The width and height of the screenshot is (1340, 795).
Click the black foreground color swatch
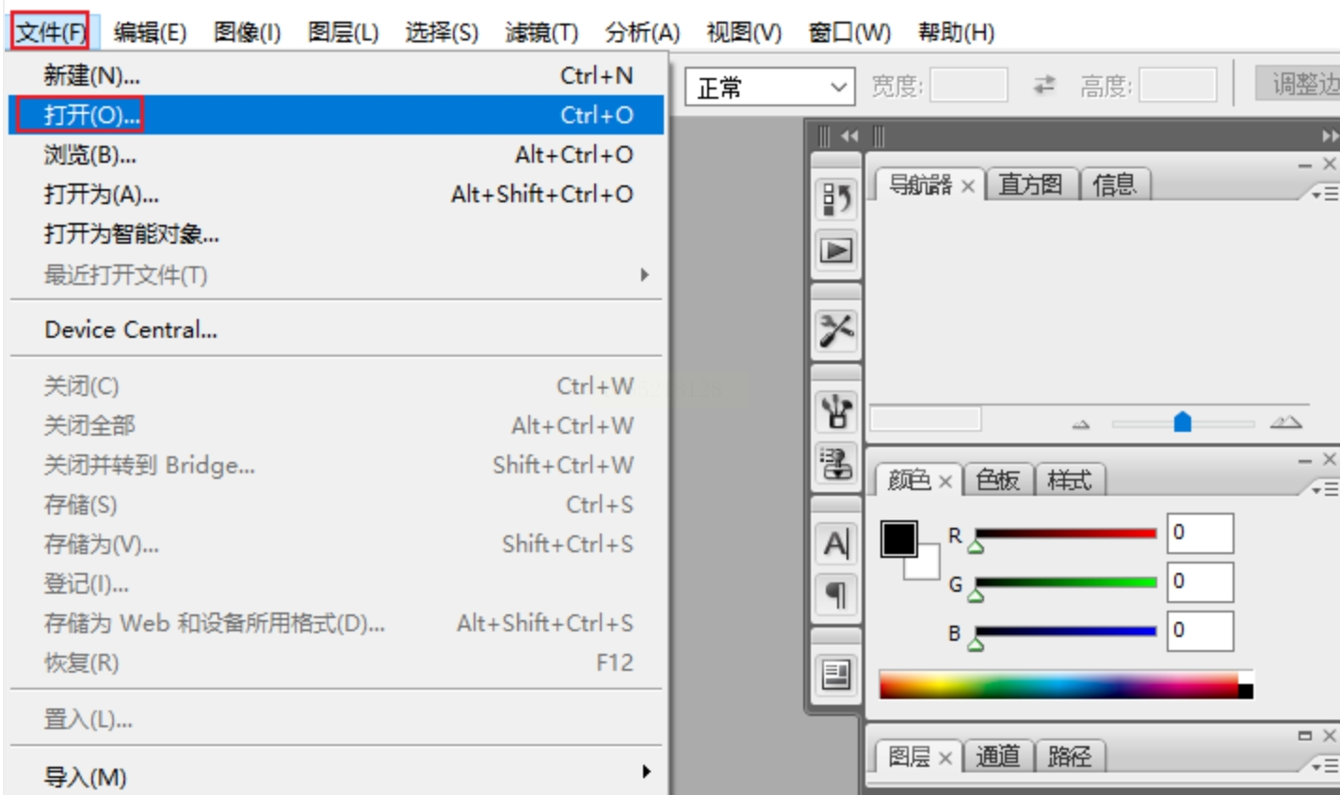tap(898, 539)
